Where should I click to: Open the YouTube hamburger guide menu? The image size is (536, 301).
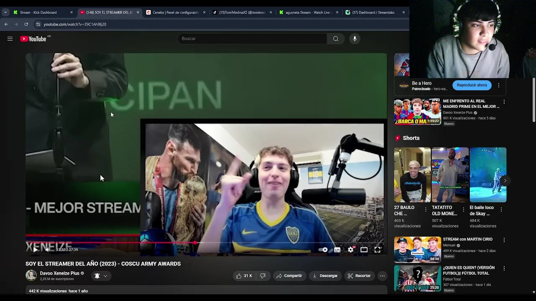point(10,39)
